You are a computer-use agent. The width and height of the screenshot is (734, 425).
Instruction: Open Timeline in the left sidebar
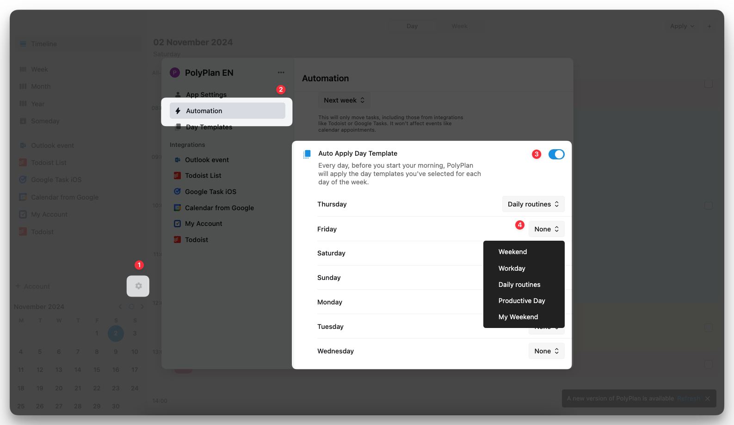pos(78,44)
